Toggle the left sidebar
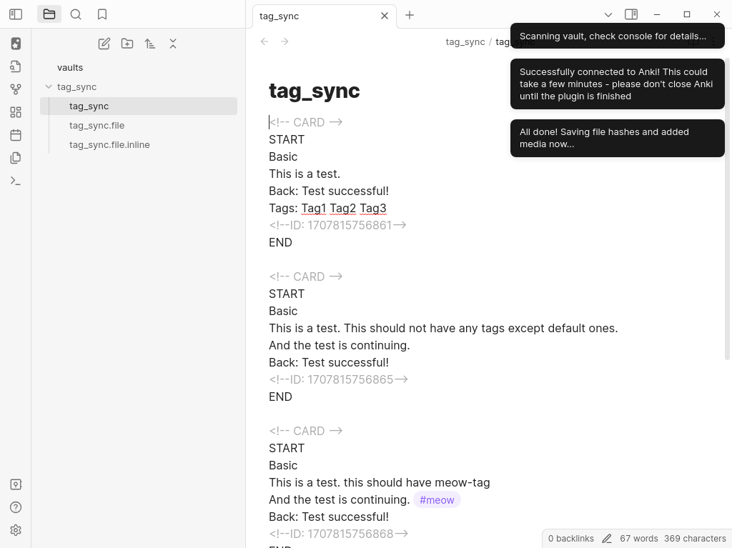 (16, 14)
